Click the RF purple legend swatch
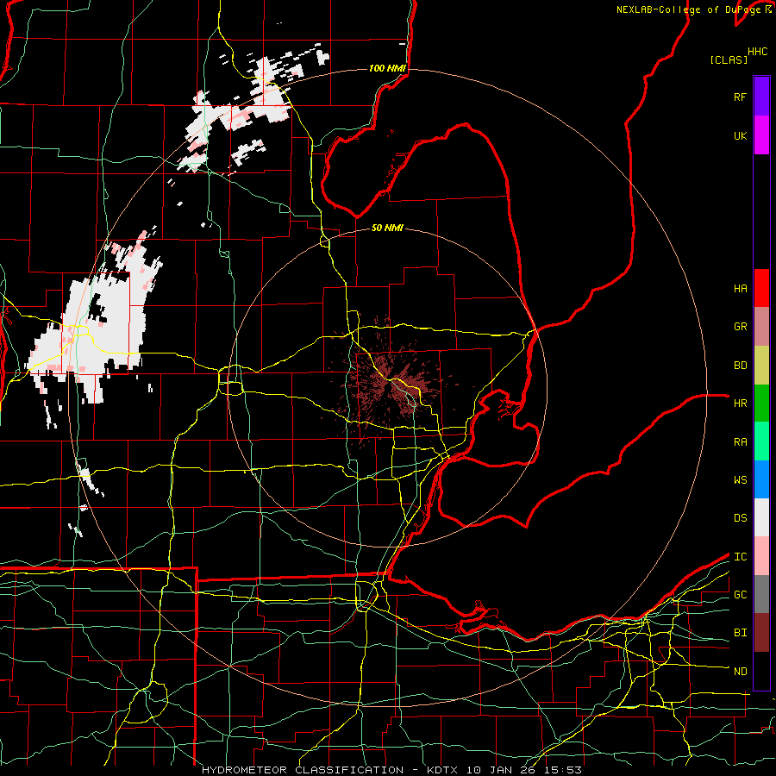 pos(761,97)
